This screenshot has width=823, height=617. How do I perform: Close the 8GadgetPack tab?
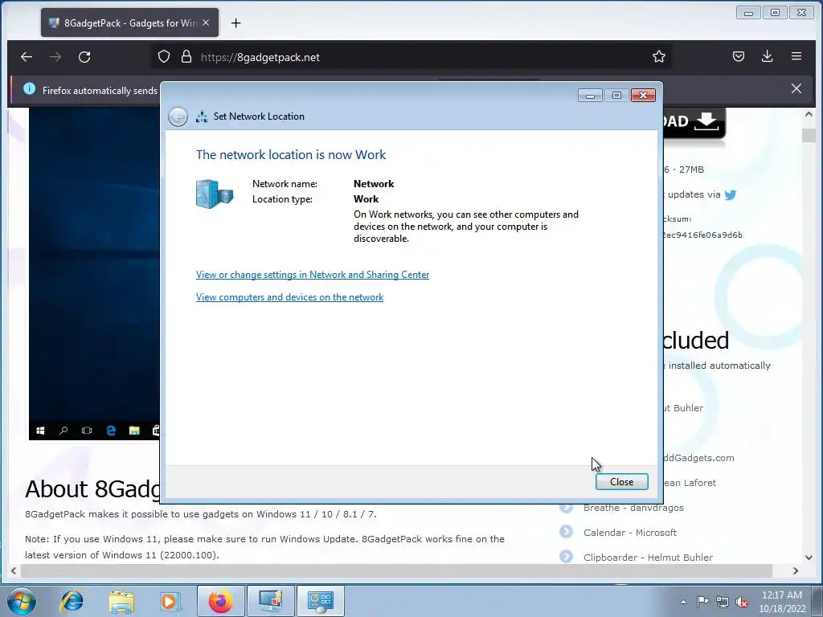coord(206,22)
